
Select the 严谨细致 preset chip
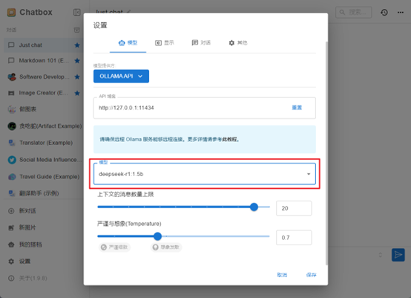coord(114,247)
